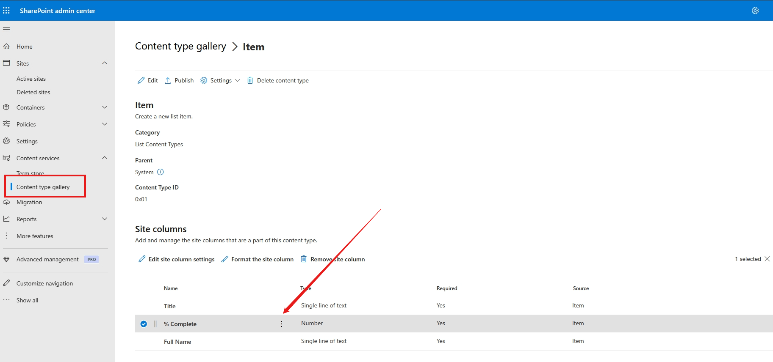Image resolution: width=773 pixels, height=362 pixels.
Task: Click the % Complete column name
Action: pos(180,324)
